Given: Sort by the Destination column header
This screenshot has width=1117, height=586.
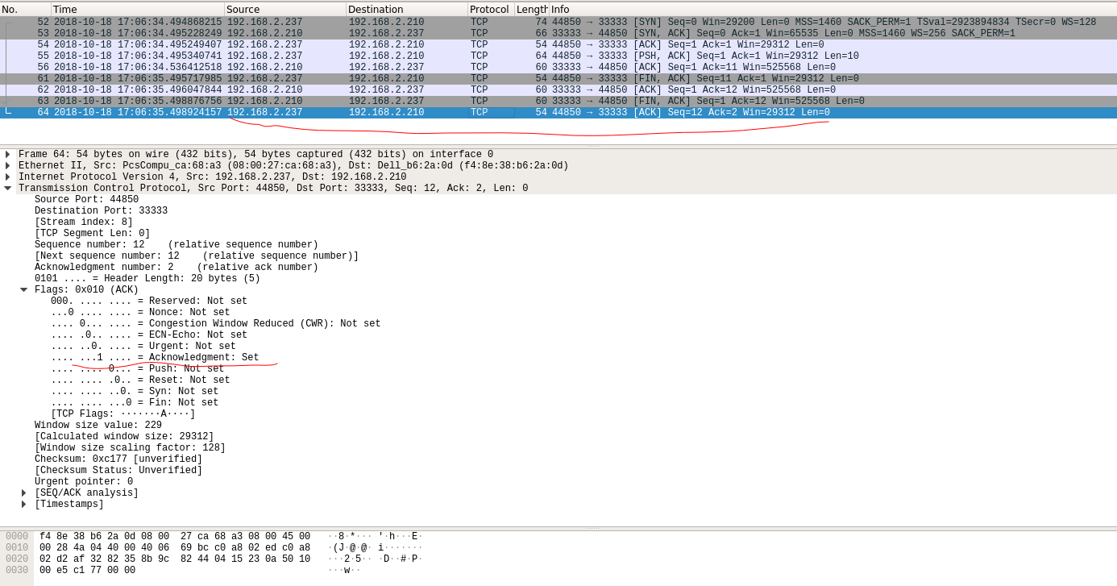Looking at the screenshot, I should coord(407,10).
